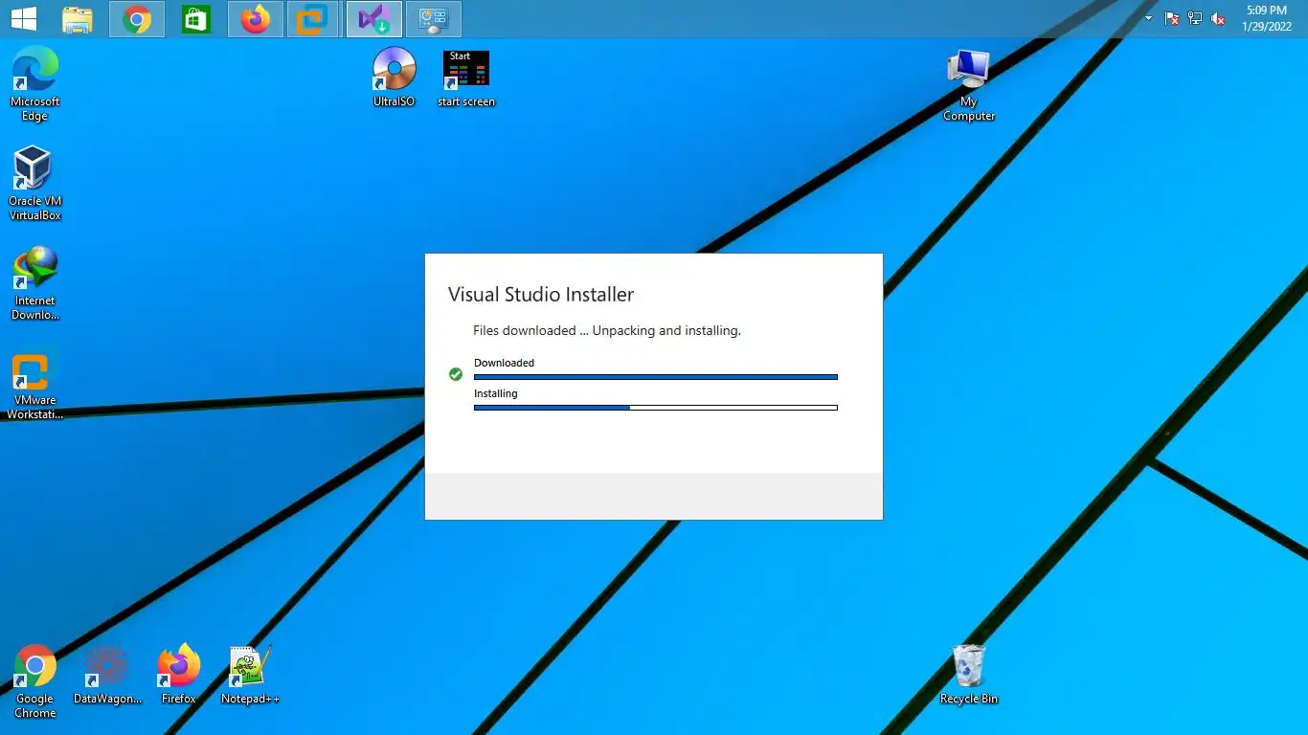
Task: Click the Downloaded progress bar
Action: tap(656, 377)
